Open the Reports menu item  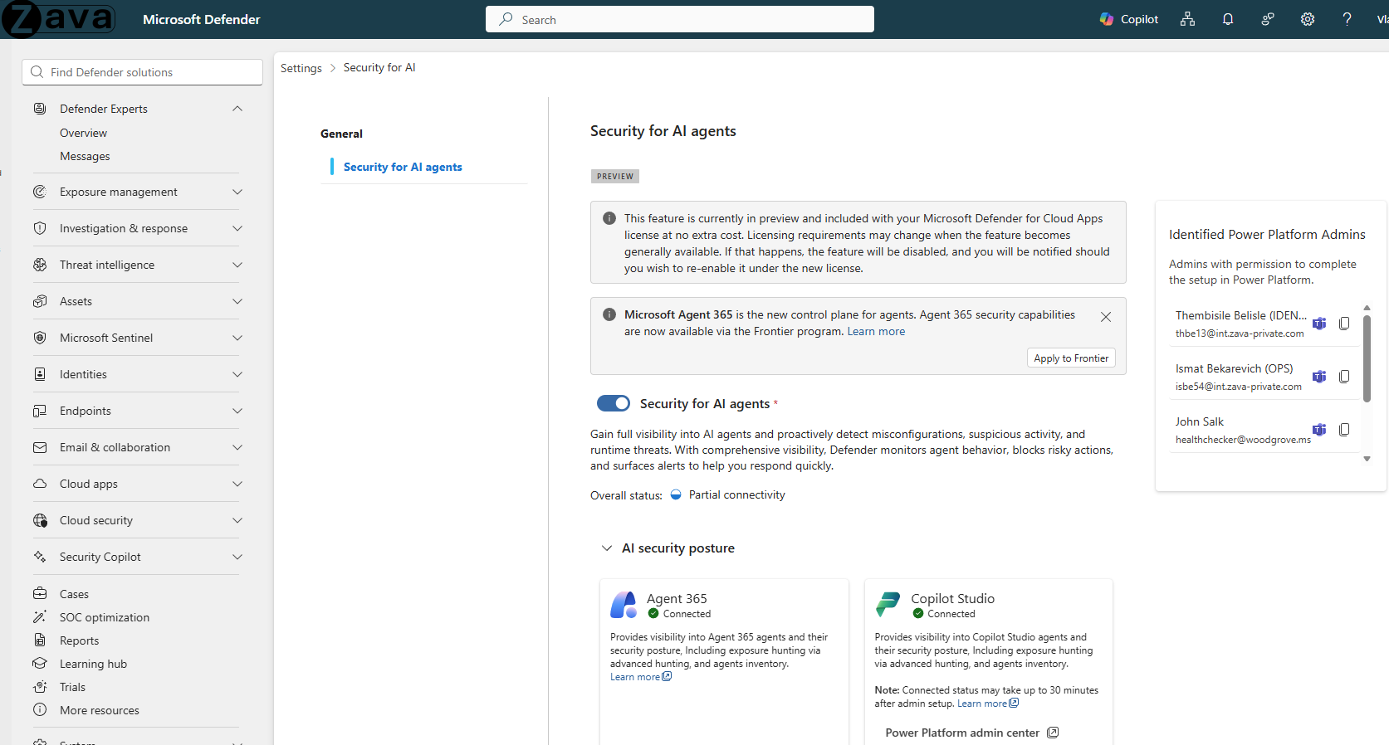(79, 640)
